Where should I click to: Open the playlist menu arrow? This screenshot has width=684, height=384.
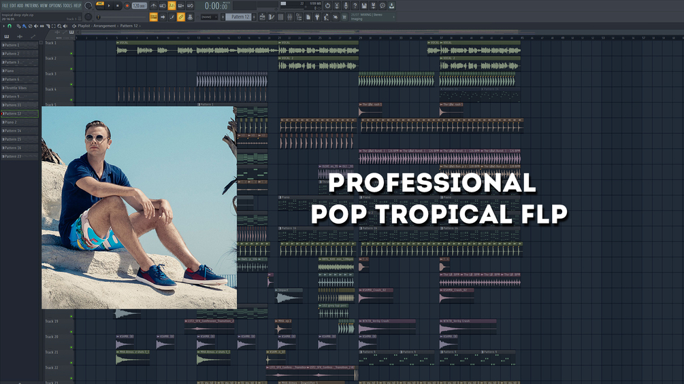[3, 26]
